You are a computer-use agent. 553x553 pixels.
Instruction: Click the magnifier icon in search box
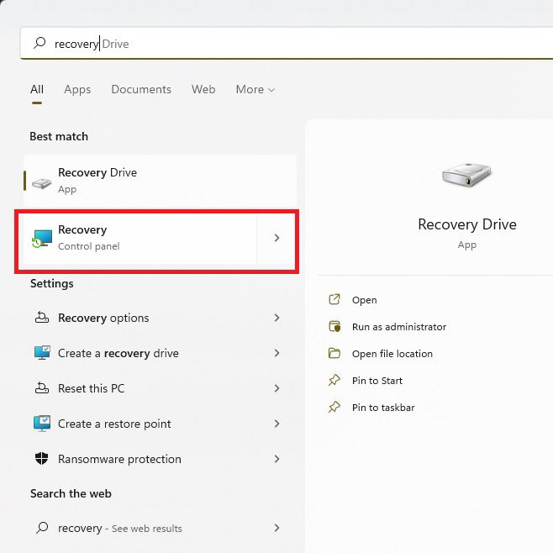coord(39,43)
